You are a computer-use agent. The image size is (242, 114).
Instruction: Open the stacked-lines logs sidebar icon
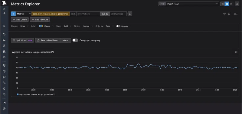[4, 71]
